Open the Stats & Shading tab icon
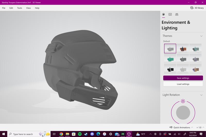The height and width of the screenshot is (137, 206). click(x=170, y=14)
